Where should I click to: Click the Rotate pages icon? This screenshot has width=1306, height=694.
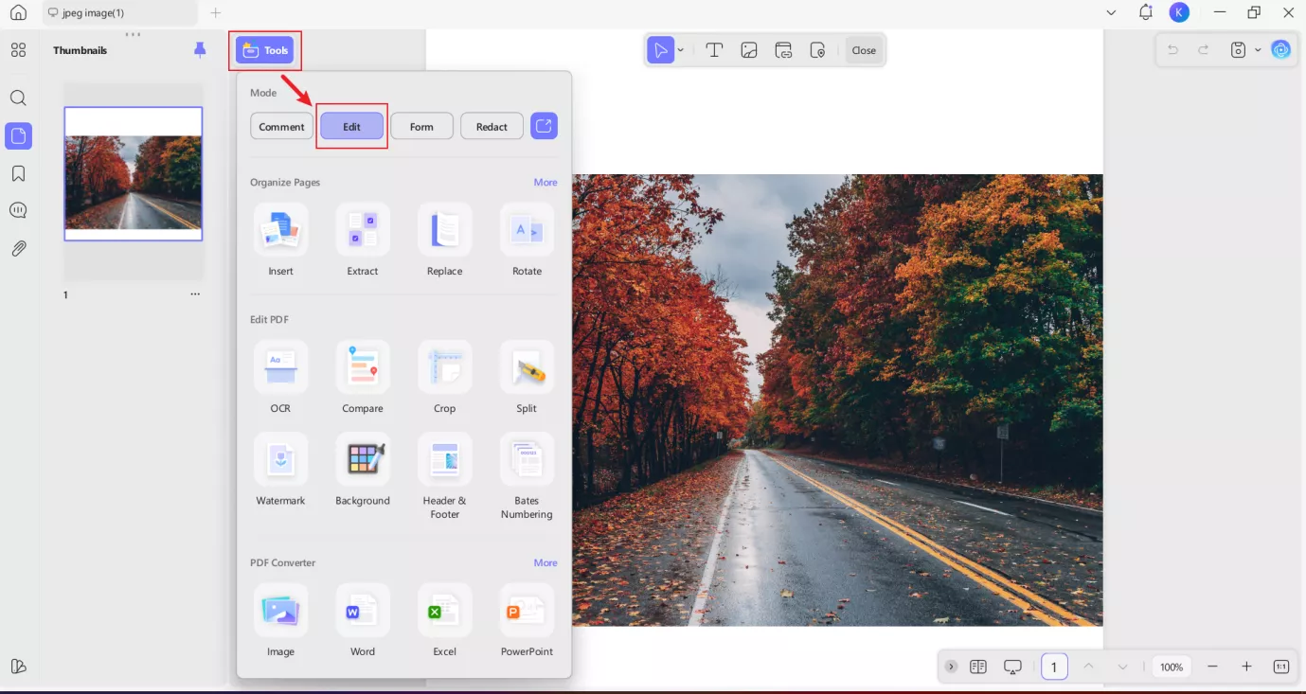[527, 230]
